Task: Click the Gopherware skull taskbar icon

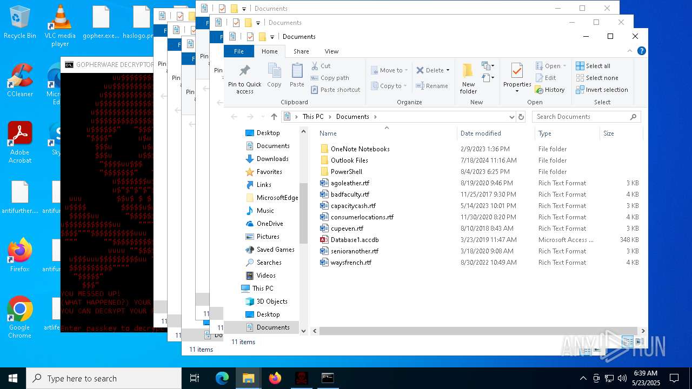Action: (301, 378)
